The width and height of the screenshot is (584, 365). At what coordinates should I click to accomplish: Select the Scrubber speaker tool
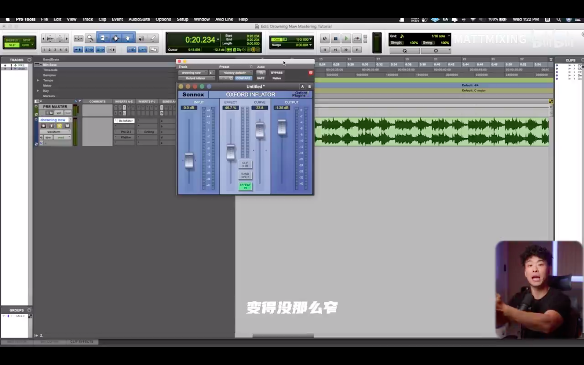[x=141, y=38]
